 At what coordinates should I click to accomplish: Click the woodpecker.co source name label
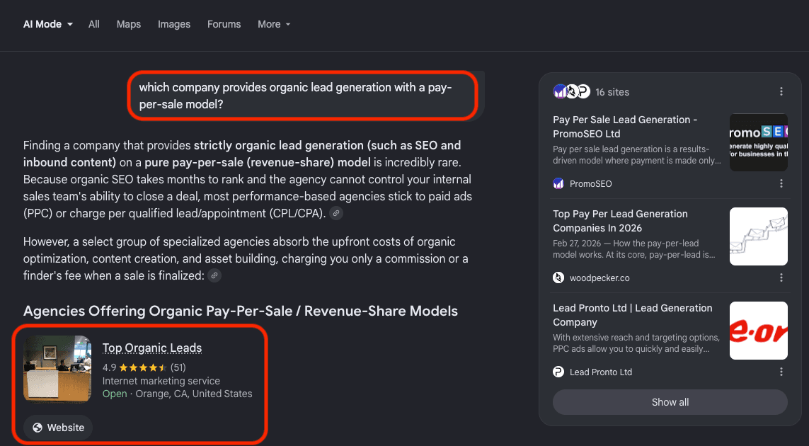pos(599,278)
